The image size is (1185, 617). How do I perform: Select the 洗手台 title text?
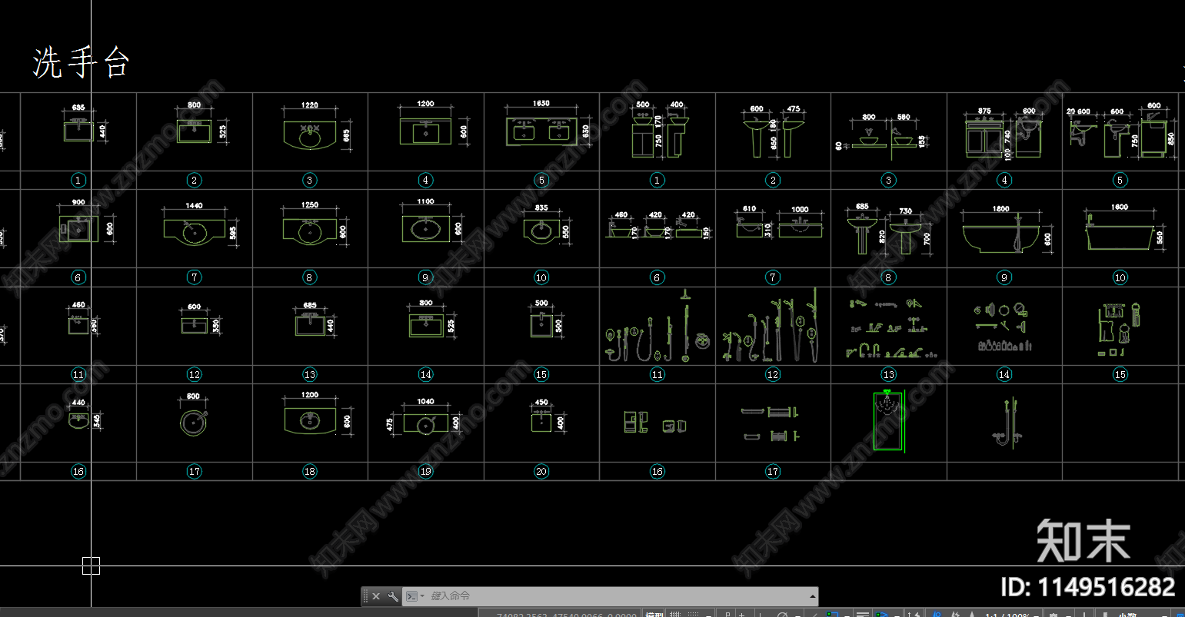click(81, 63)
